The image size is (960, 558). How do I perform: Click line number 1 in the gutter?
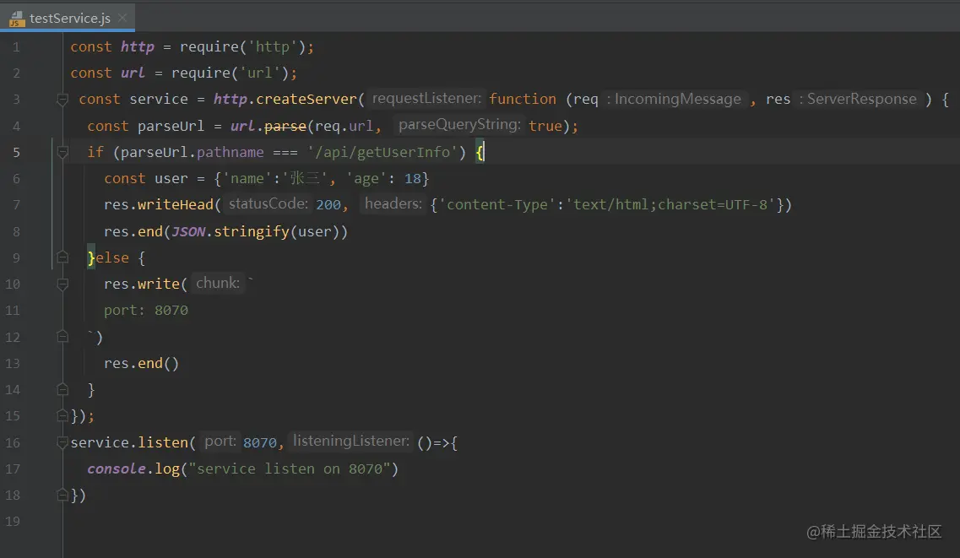17,47
